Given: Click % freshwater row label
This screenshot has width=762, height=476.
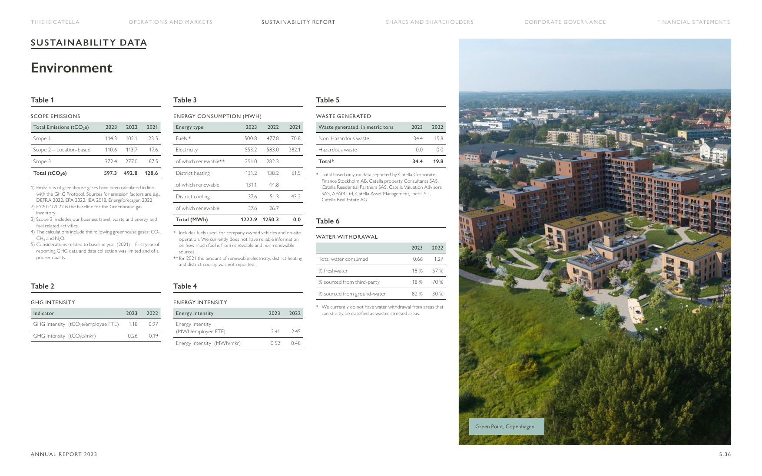Looking at the screenshot, I should [333, 271].
